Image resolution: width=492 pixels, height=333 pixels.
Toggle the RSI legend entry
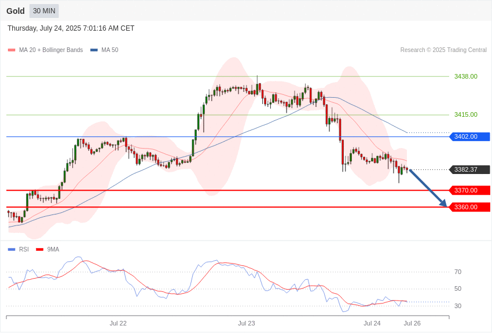pos(18,249)
